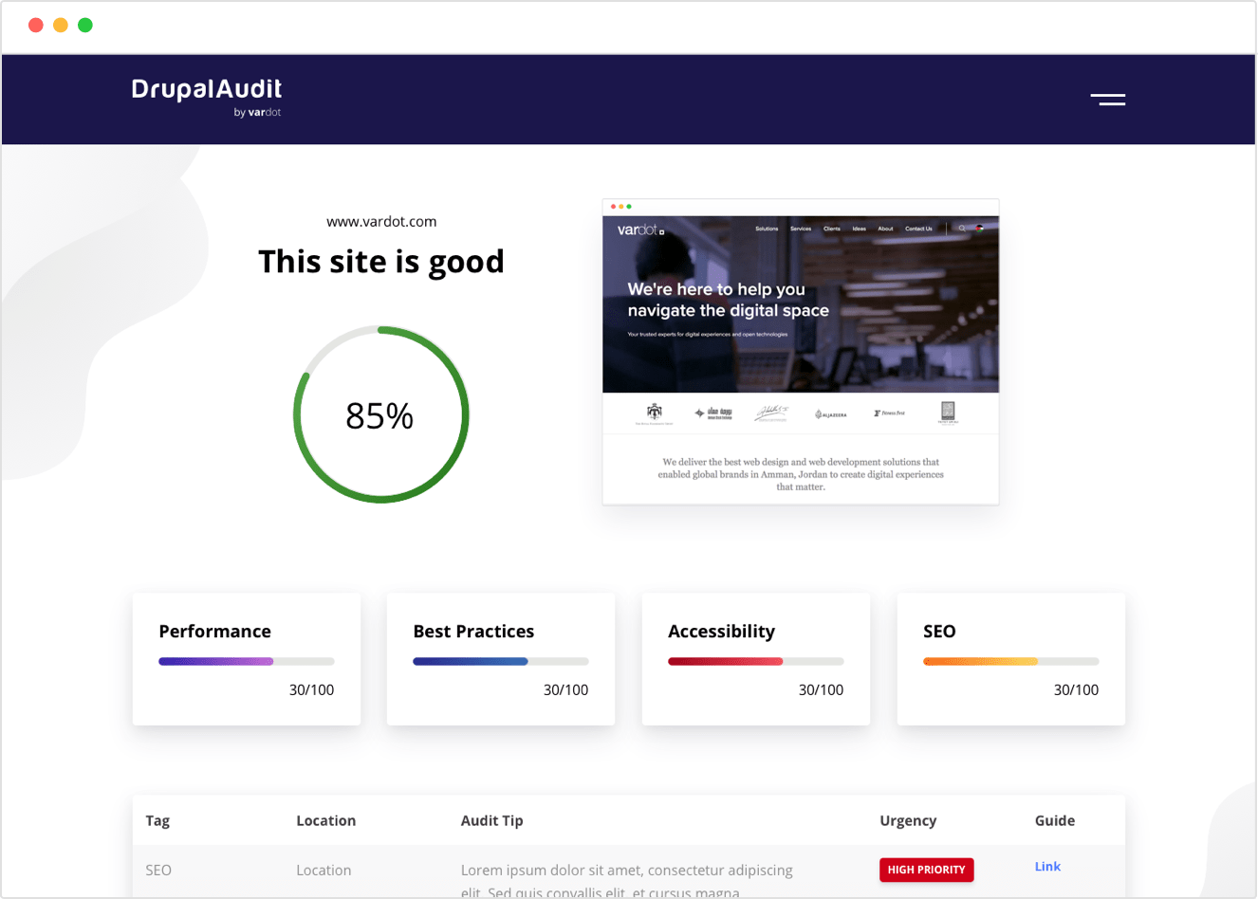Select the Performance score card
The width and height of the screenshot is (1258, 899).
tap(247, 659)
